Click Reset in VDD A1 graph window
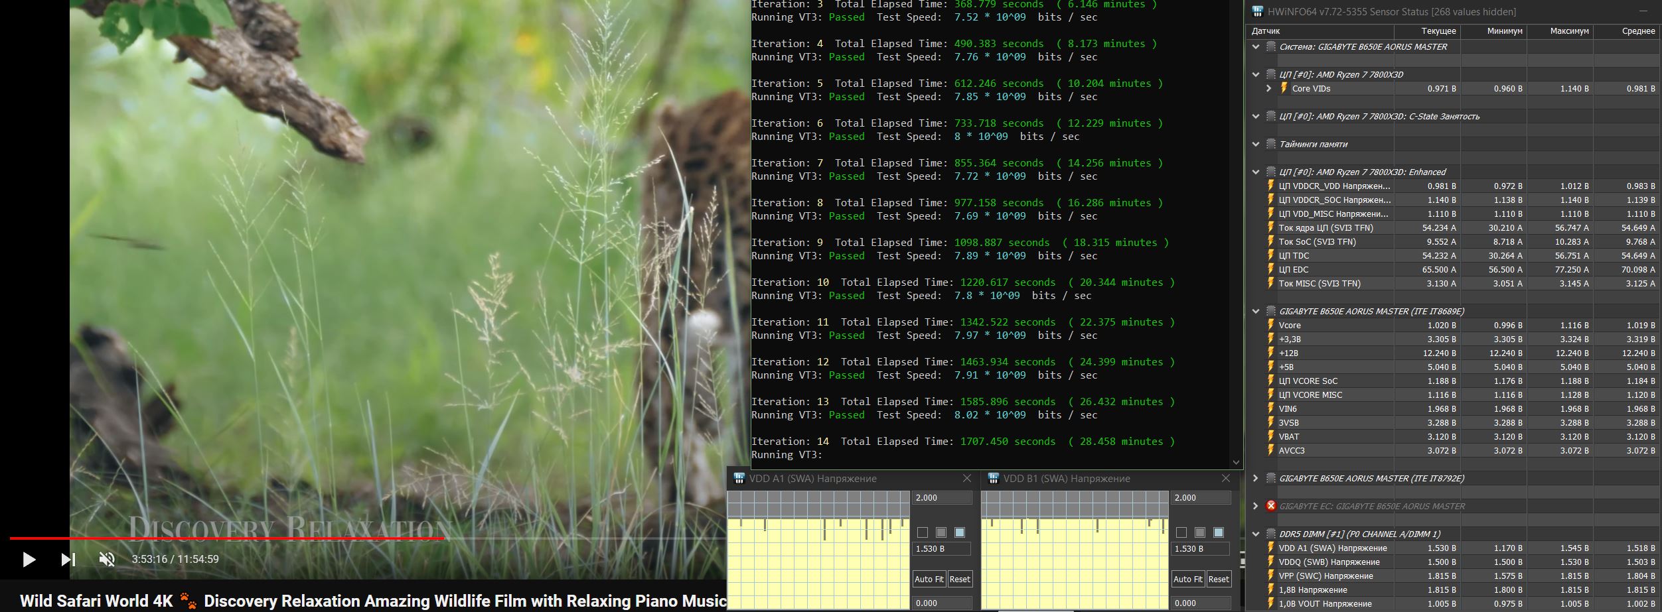Screen dimensions: 1662x612 tap(960, 579)
